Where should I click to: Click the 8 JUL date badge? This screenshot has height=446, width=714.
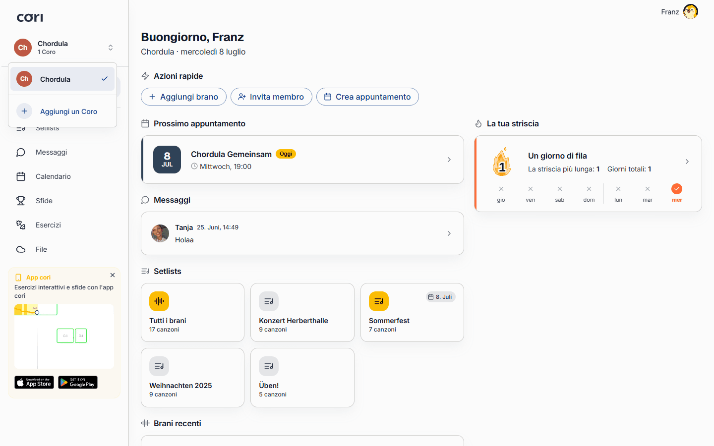[167, 160]
